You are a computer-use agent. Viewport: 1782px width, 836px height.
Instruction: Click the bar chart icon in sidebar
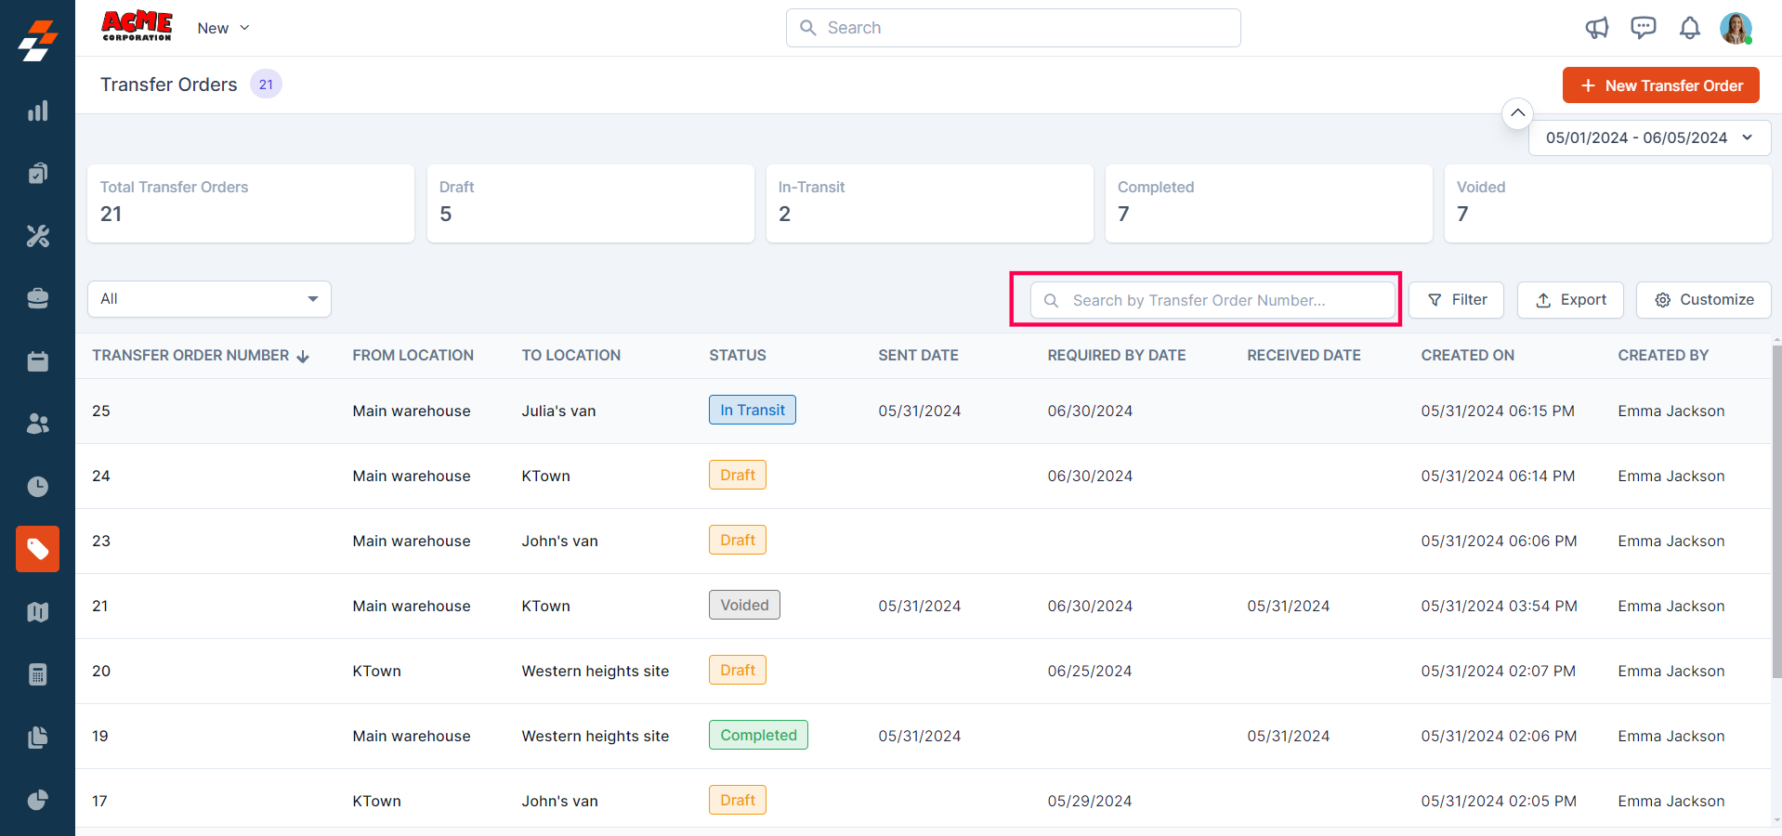[37, 111]
